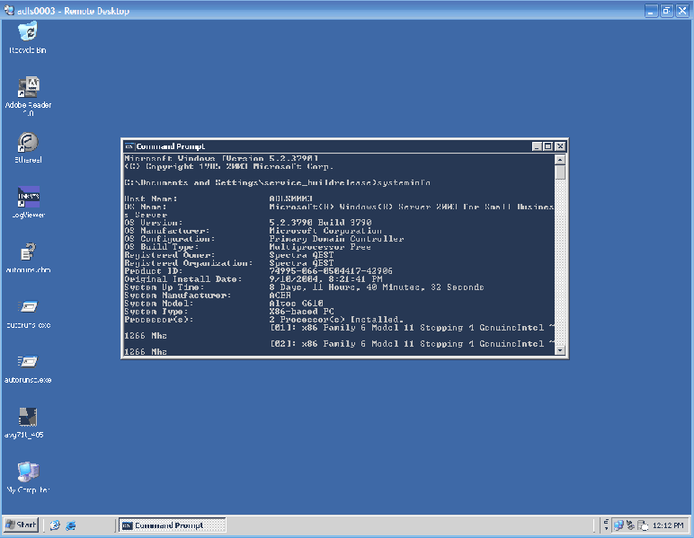
Task: Open Command Prompt window system menu icon
Action: pyautogui.click(x=129, y=146)
